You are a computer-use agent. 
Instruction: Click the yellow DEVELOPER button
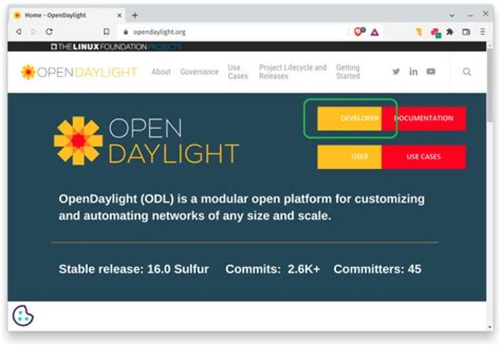(x=349, y=118)
